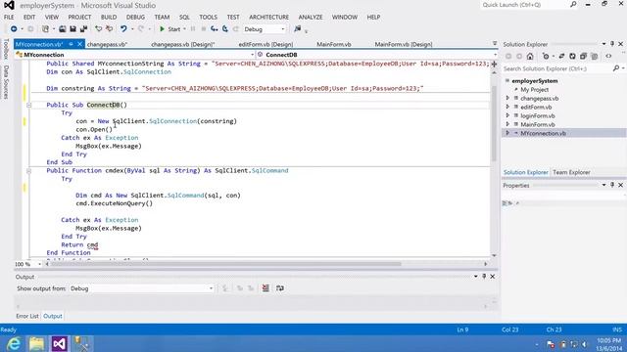
Task: Expand the MainForm.vb tree node
Action: tap(507, 124)
